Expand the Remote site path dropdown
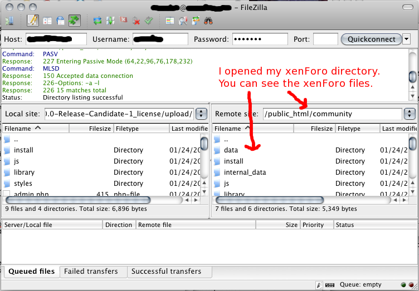Image resolution: width=419 pixels, height=291 pixels. pyautogui.click(x=410, y=114)
